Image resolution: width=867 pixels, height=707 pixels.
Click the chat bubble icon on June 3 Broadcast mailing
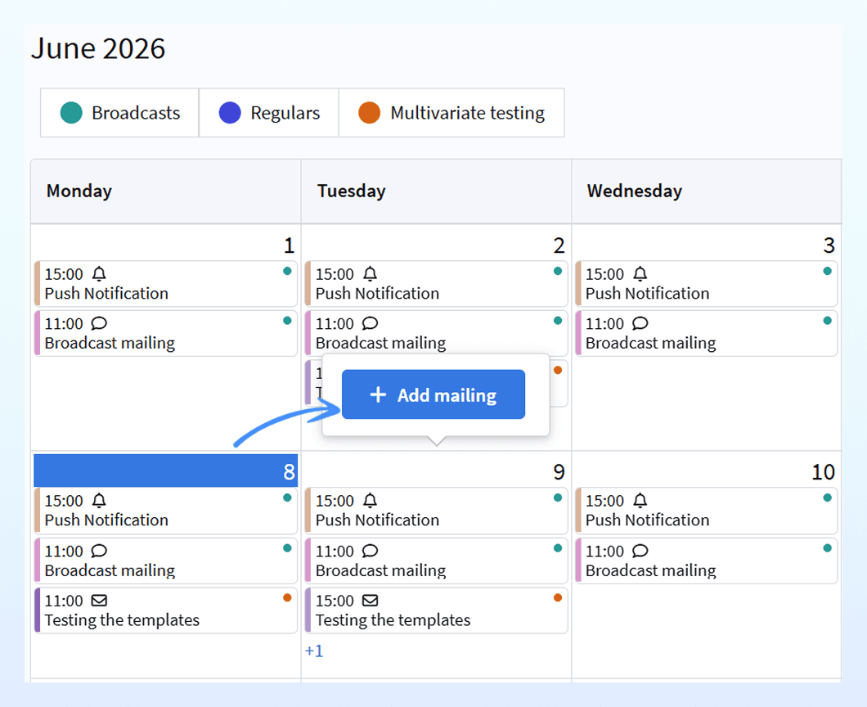(x=640, y=323)
